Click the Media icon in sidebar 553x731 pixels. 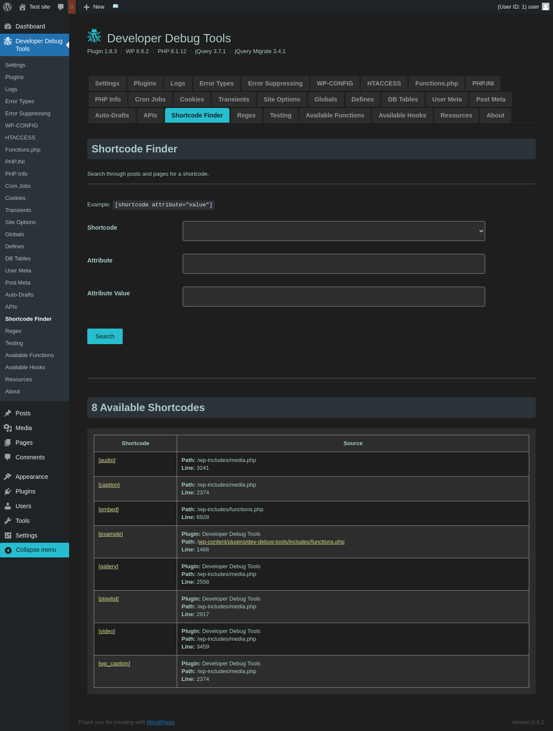[x=8, y=428]
